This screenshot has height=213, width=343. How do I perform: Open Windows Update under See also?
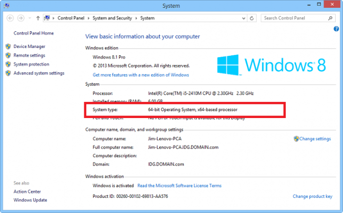click(x=30, y=200)
